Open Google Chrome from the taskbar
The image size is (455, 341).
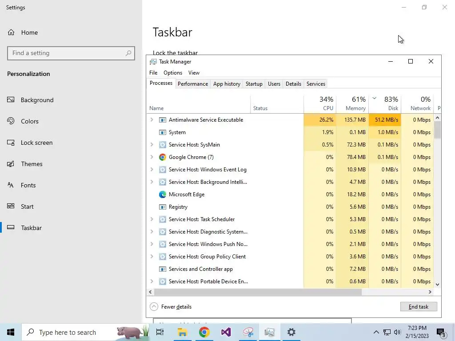204,332
